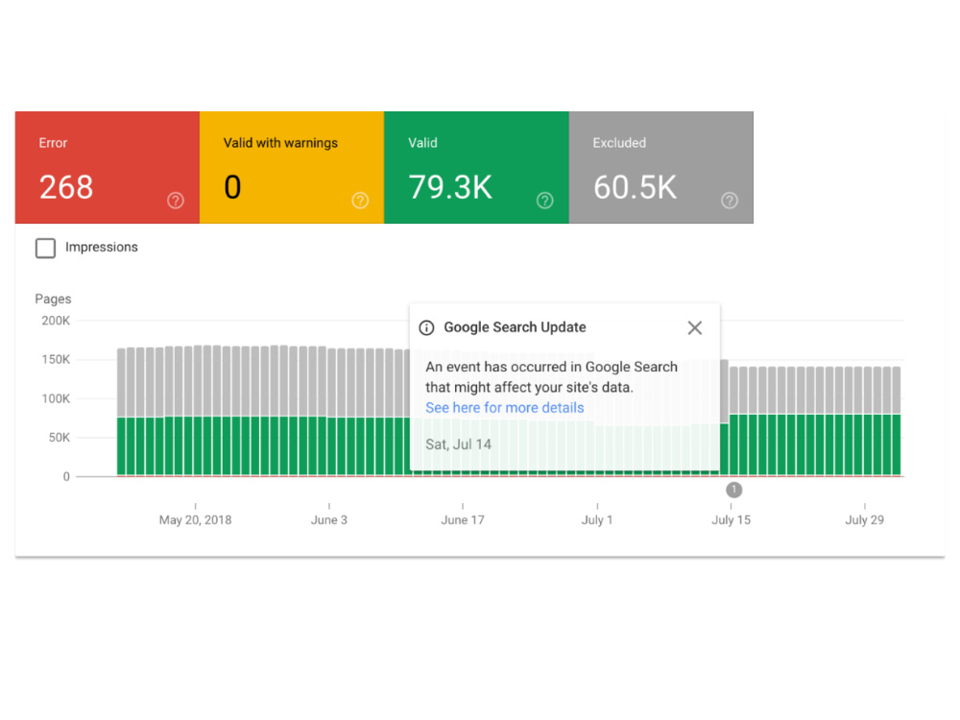Click the 200K y-axis label
This screenshot has height=720, width=960.
[x=56, y=321]
